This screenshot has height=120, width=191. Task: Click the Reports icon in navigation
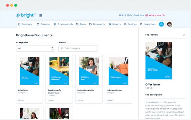click(110, 24)
